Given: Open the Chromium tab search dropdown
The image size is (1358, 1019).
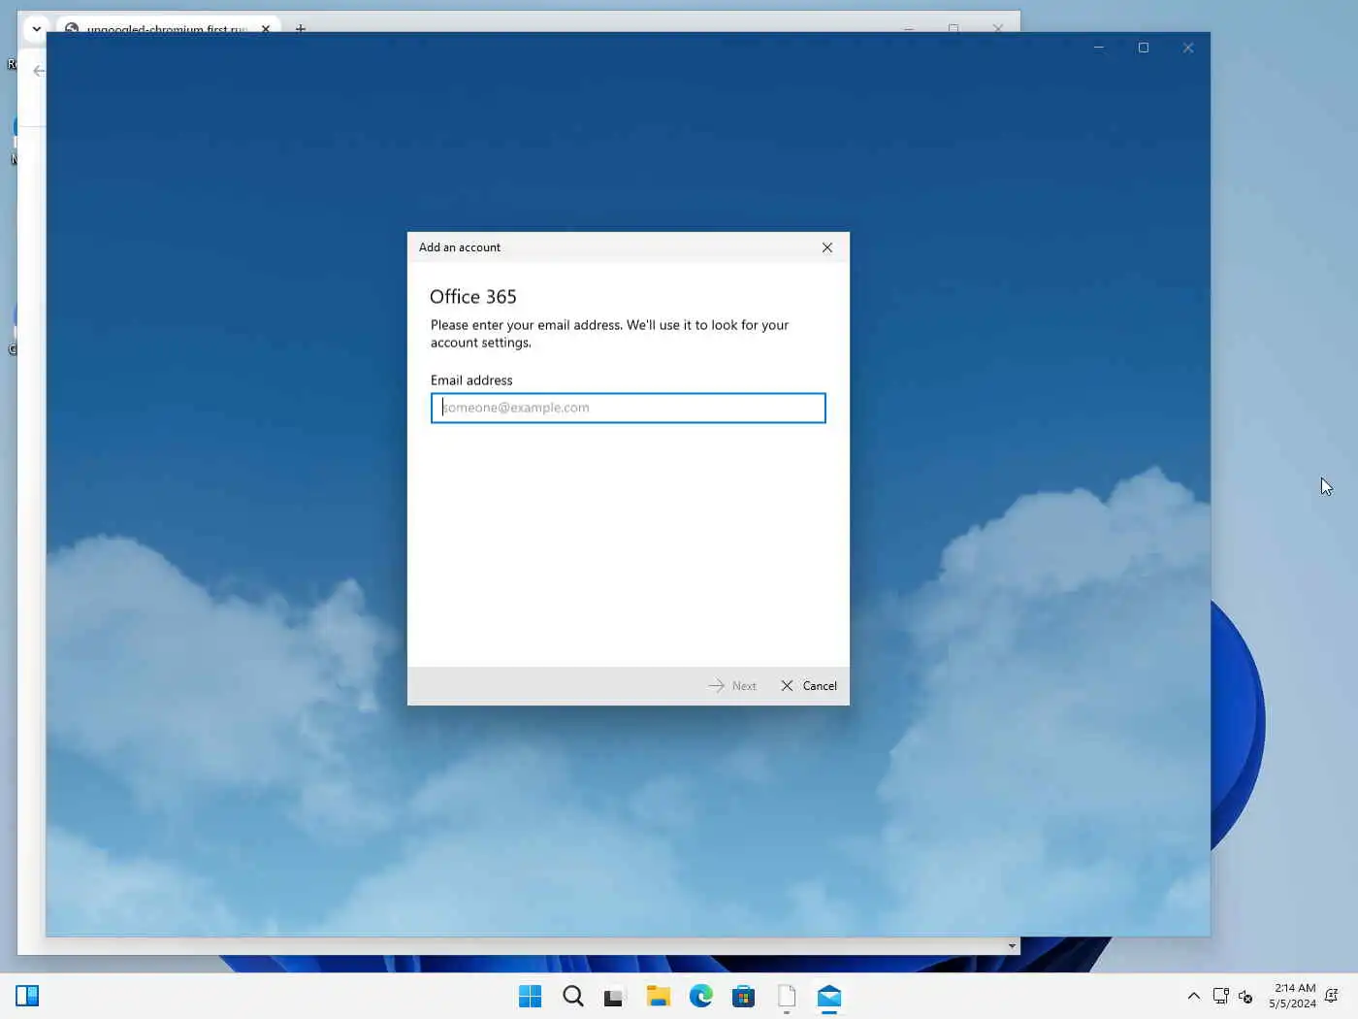Looking at the screenshot, I should point(37,28).
